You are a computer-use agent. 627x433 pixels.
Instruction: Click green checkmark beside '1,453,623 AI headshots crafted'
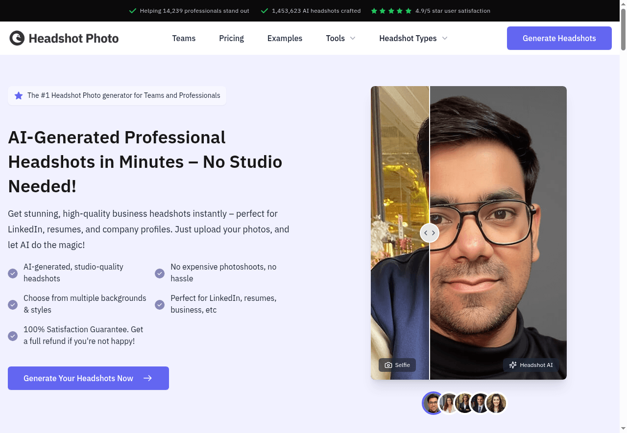(265, 11)
